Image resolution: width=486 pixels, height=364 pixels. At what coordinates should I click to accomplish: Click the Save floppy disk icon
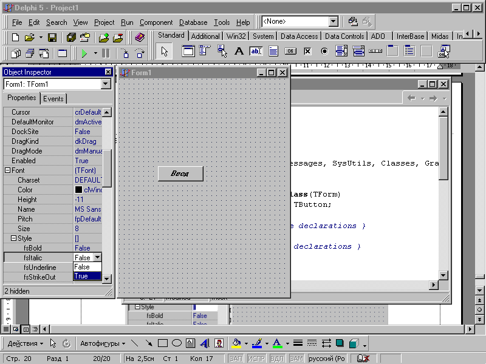click(x=52, y=38)
